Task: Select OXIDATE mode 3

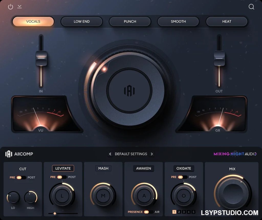Action: [x=184, y=212]
